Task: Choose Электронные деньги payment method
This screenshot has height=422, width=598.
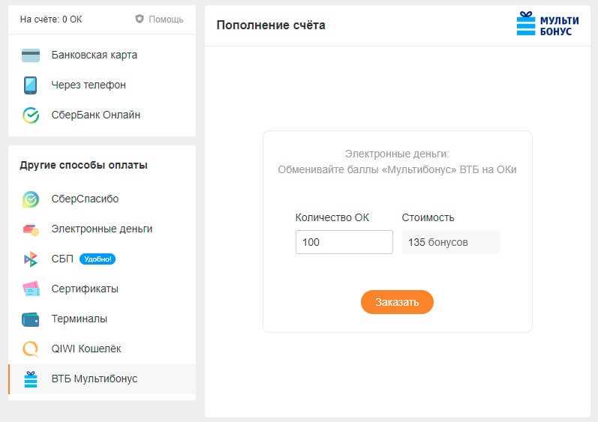Action: (x=102, y=229)
